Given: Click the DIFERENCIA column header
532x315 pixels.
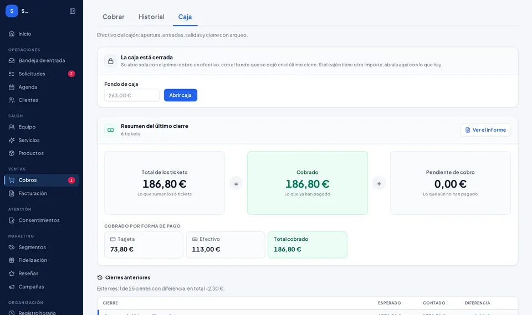Looking at the screenshot, I should (477, 303).
